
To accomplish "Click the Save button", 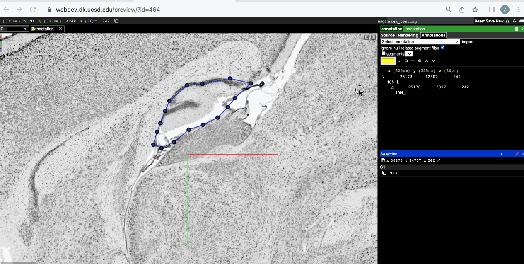I will click(x=490, y=21).
